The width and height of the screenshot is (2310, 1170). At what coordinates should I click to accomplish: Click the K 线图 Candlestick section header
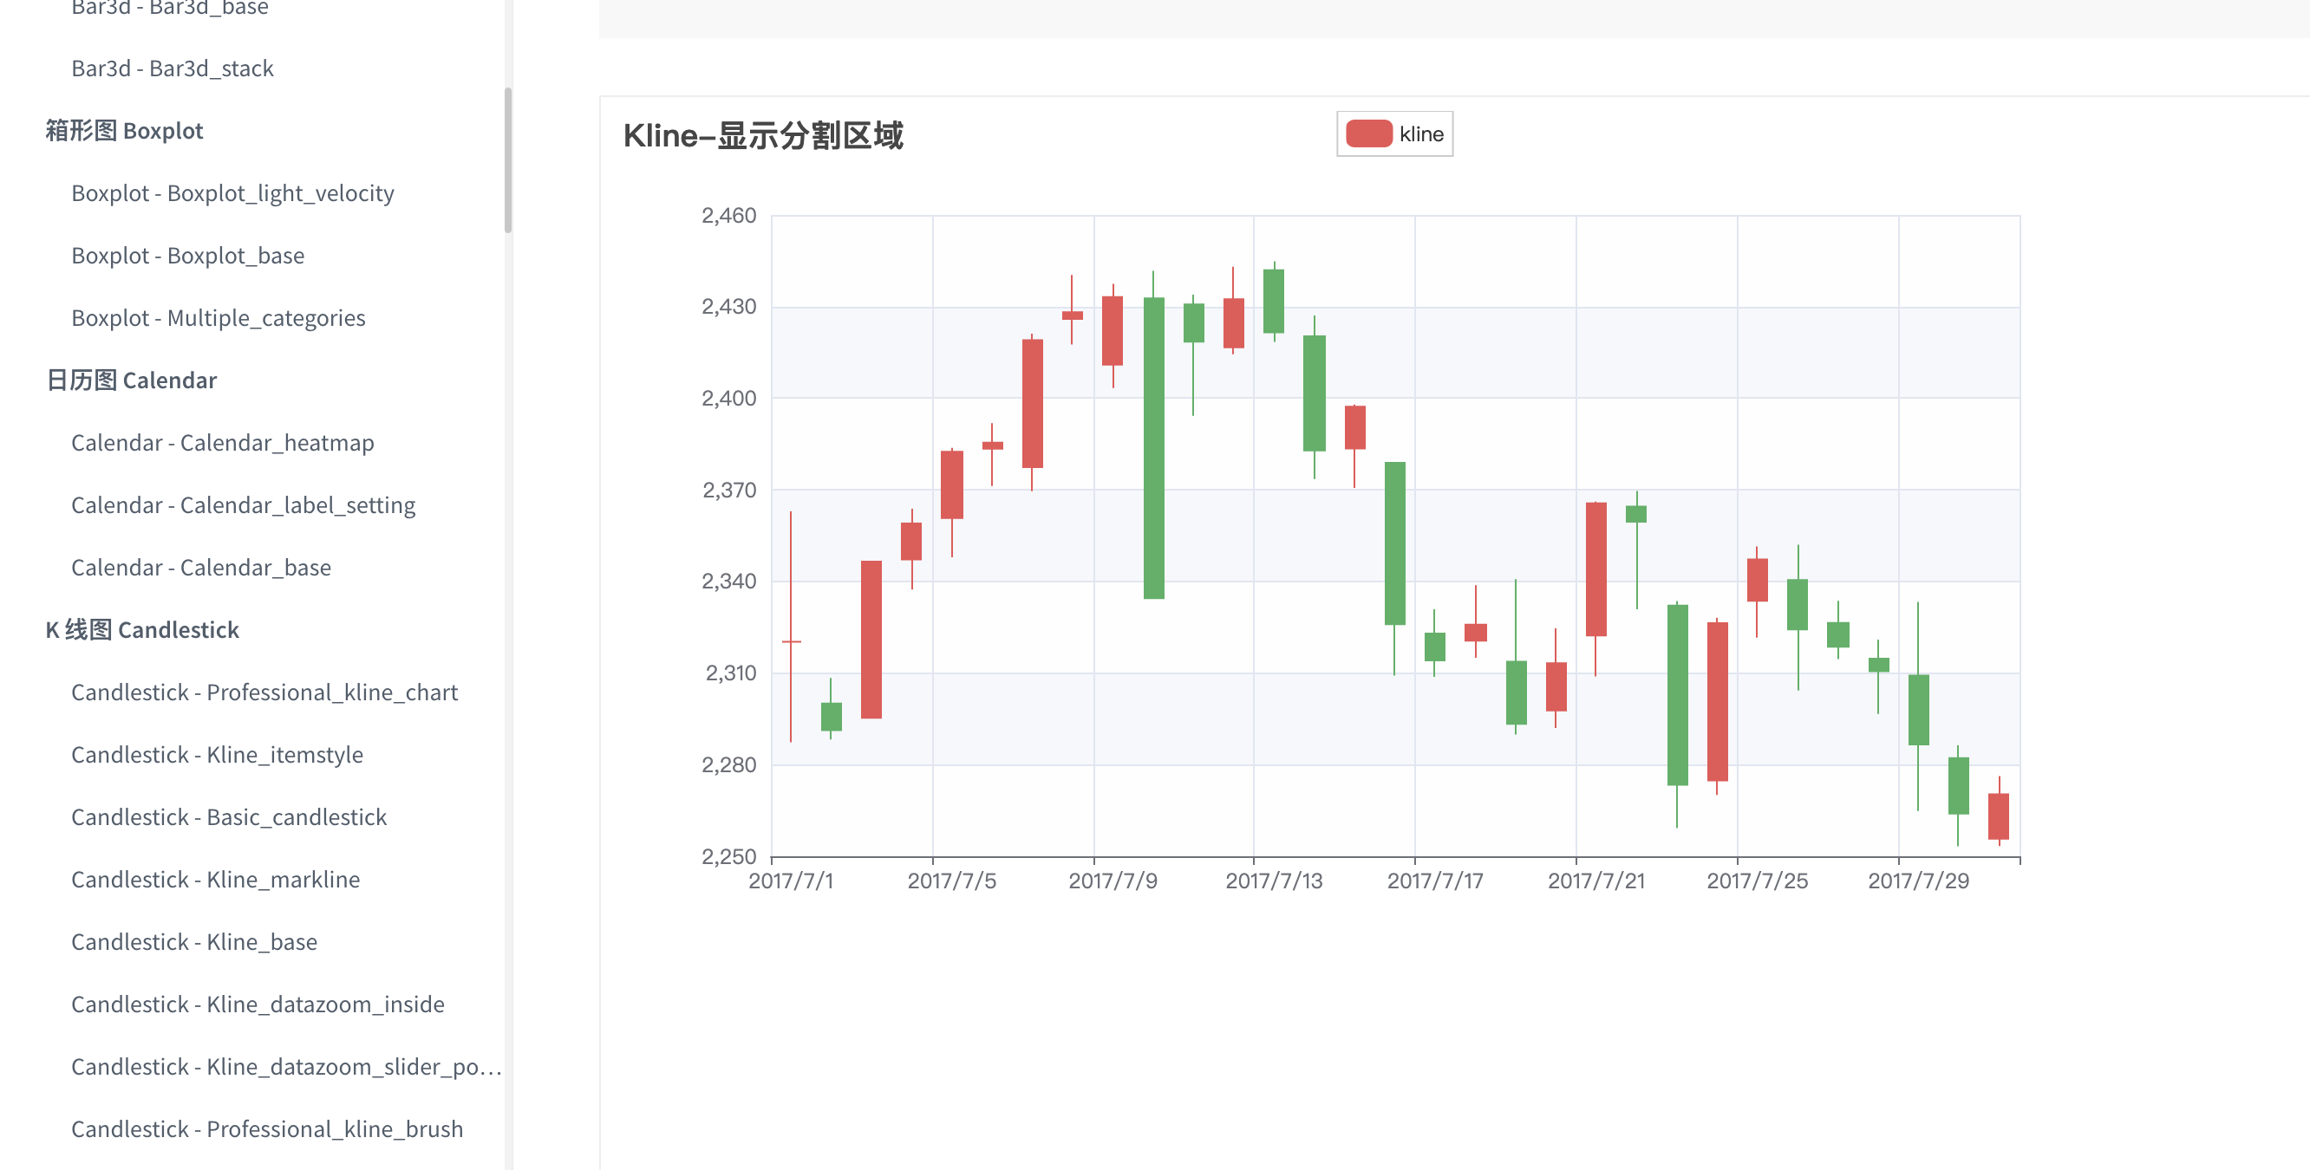142,630
